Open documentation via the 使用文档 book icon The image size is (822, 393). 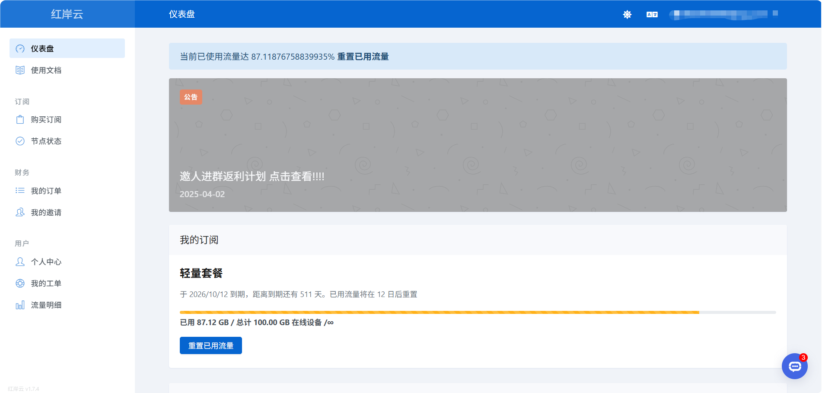click(20, 70)
